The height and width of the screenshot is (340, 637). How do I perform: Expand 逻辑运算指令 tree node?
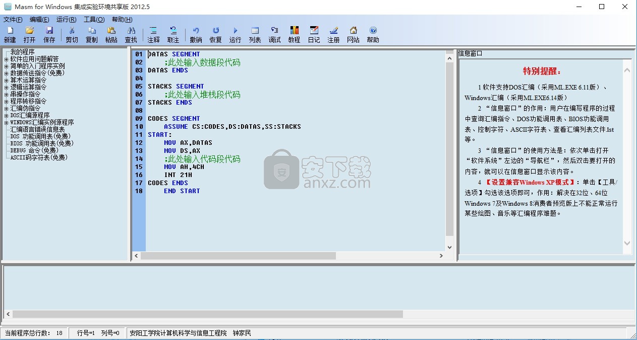(x=7, y=87)
